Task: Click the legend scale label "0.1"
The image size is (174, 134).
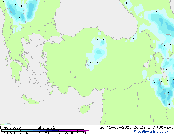Action: coord(3,133)
